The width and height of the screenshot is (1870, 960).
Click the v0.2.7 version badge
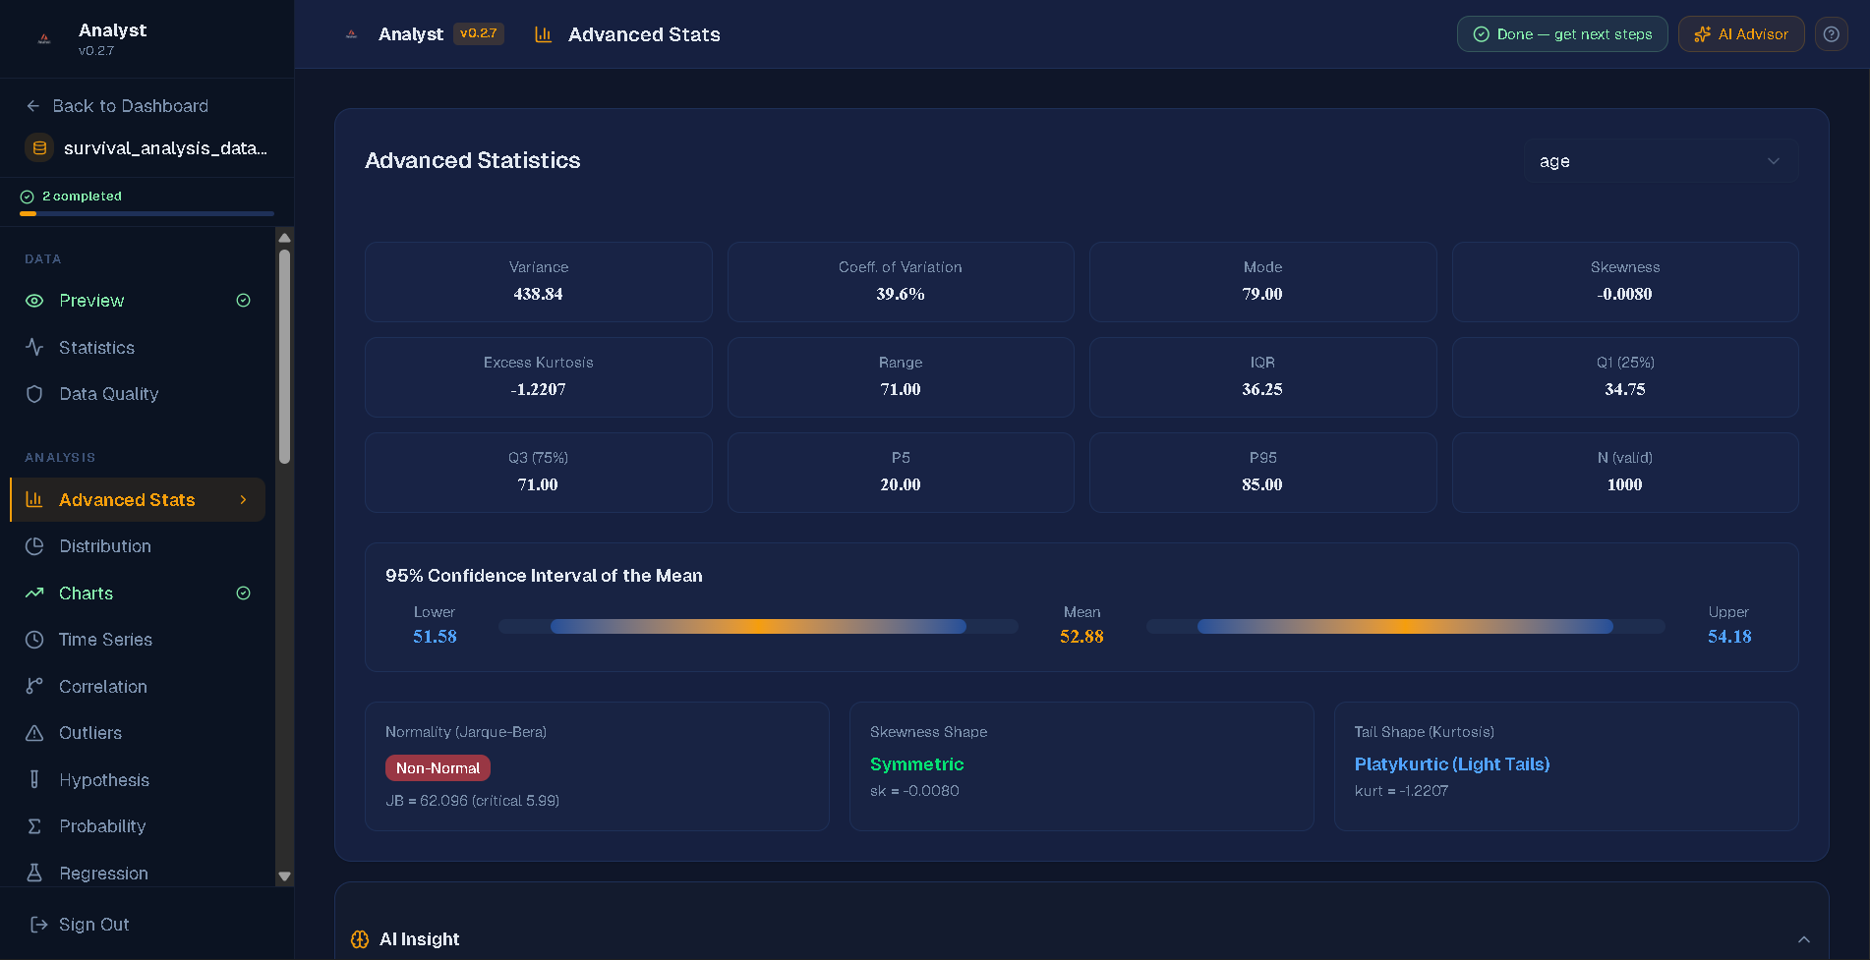click(x=479, y=33)
